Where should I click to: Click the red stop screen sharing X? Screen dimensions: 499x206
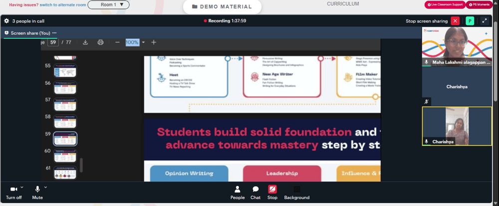455,21
